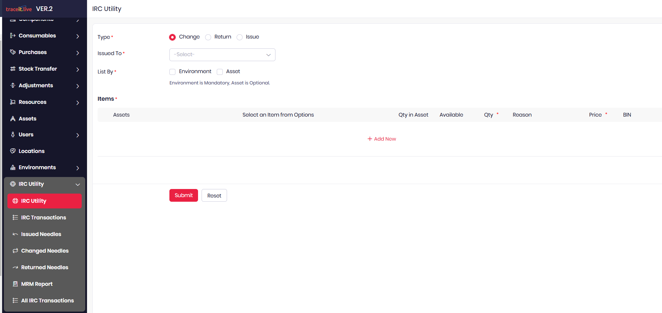The width and height of the screenshot is (662, 313).
Task: Click the Stock Transfer arrows icon
Action: click(x=13, y=69)
